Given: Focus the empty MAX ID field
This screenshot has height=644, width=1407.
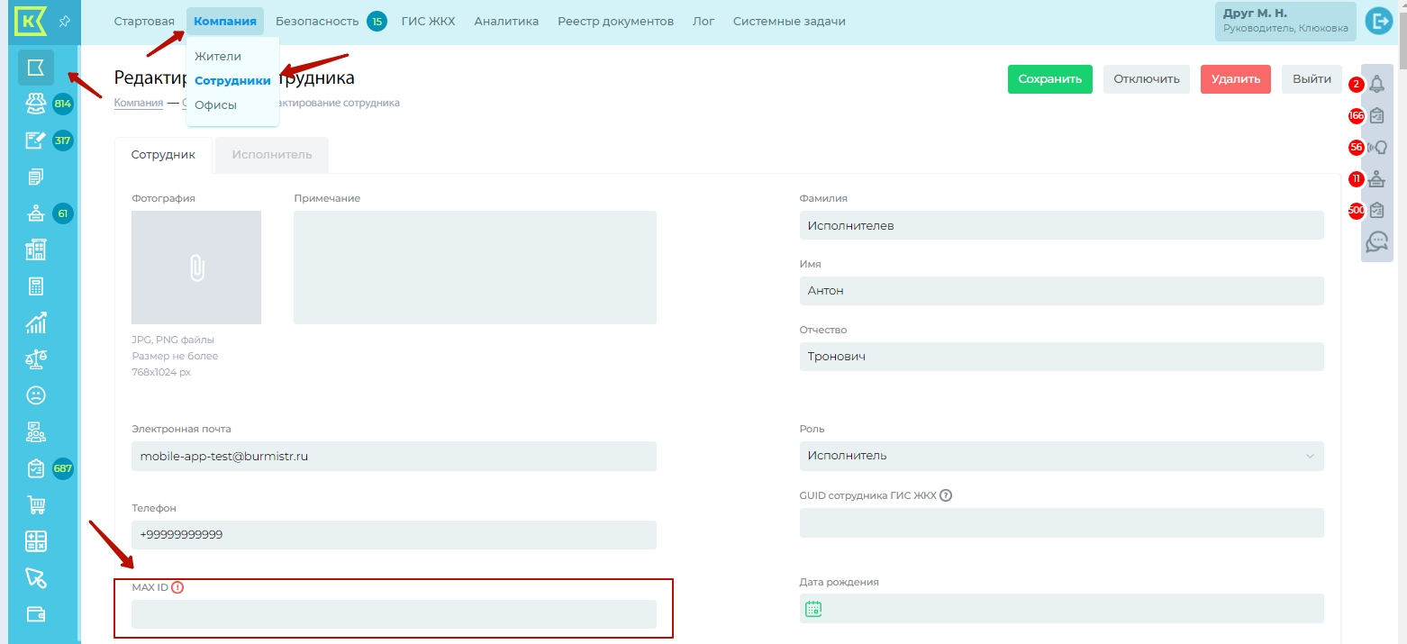Looking at the screenshot, I should click(394, 614).
